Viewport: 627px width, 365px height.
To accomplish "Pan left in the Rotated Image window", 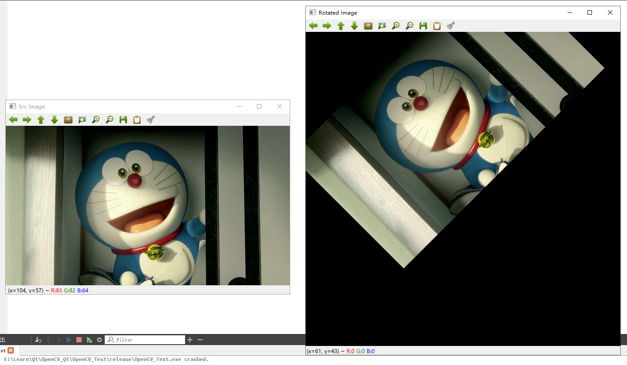I will [x=313, y=26].
